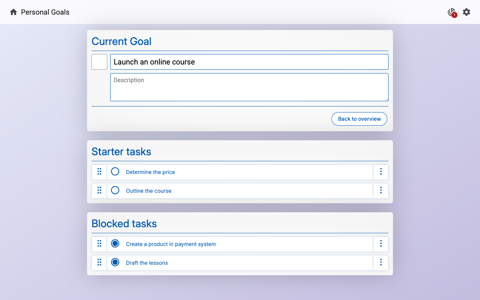Open the home page via the home icon

click(13, 12)
